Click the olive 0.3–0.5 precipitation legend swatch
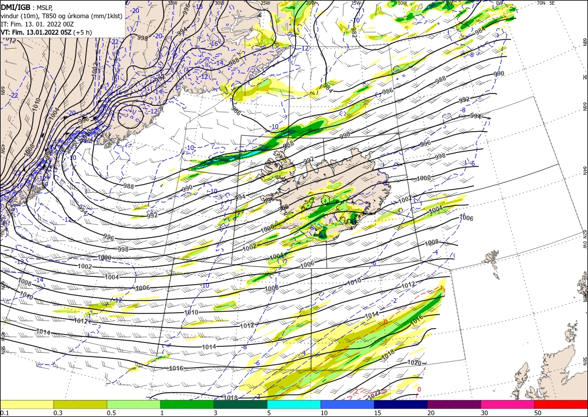This screenshot has height=417, width=588. [x=80, y=404]
